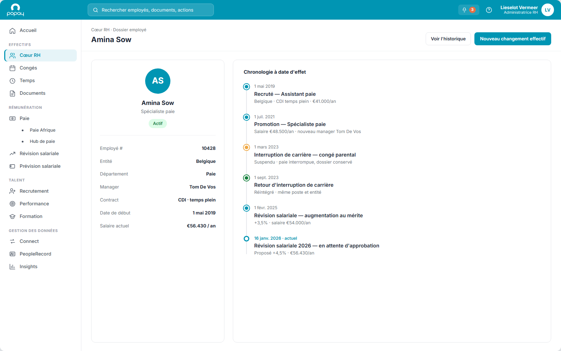The width and height of the screenshot is (561, 351).
Task: Select the 1 juil. 2021 timeline marker
Action: click(246, 117)
